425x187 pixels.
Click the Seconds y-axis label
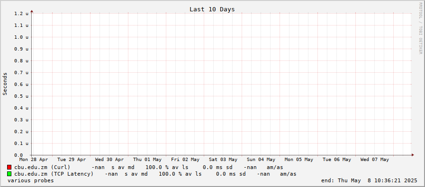coord(5,84)
